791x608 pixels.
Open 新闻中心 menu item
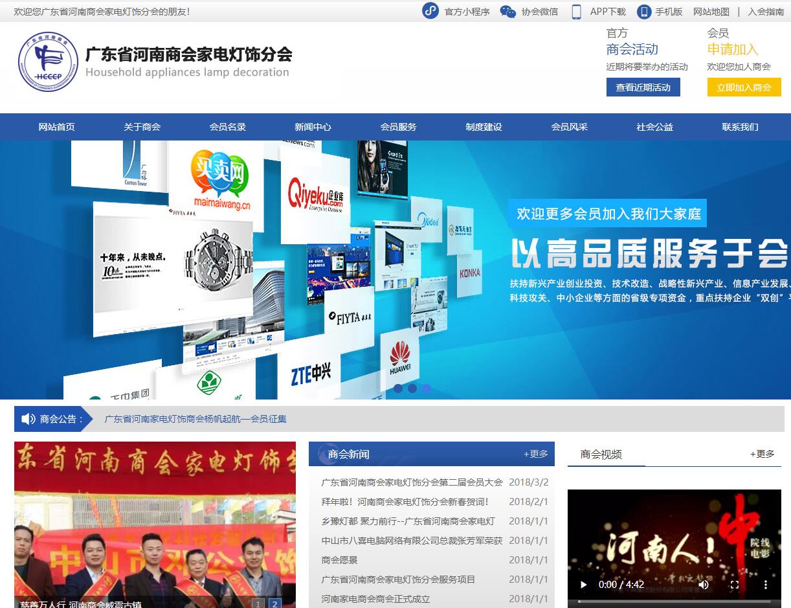tap(313, 127)
